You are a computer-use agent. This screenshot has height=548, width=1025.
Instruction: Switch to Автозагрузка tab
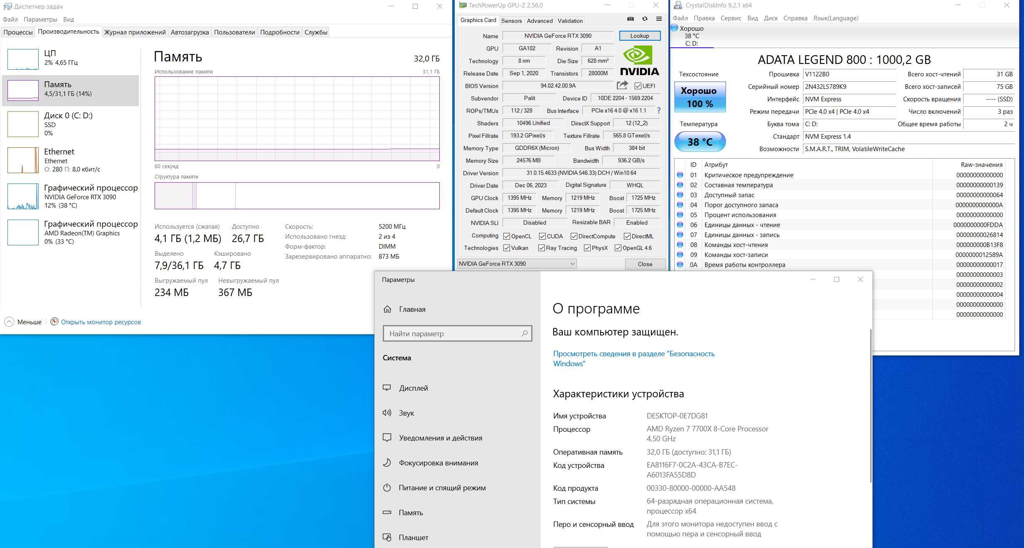tap(190, 32)
